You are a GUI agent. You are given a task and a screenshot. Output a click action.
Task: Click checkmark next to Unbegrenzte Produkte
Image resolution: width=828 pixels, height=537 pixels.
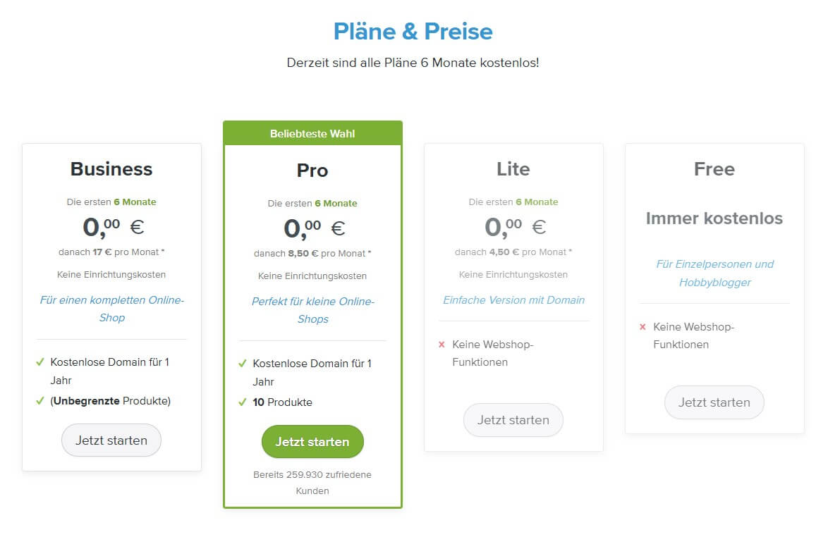[40, 401]
